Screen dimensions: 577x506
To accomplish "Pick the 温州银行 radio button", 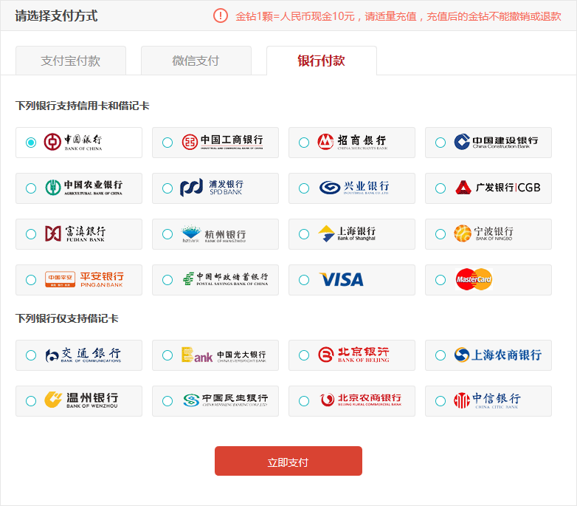I will (31, 401).
